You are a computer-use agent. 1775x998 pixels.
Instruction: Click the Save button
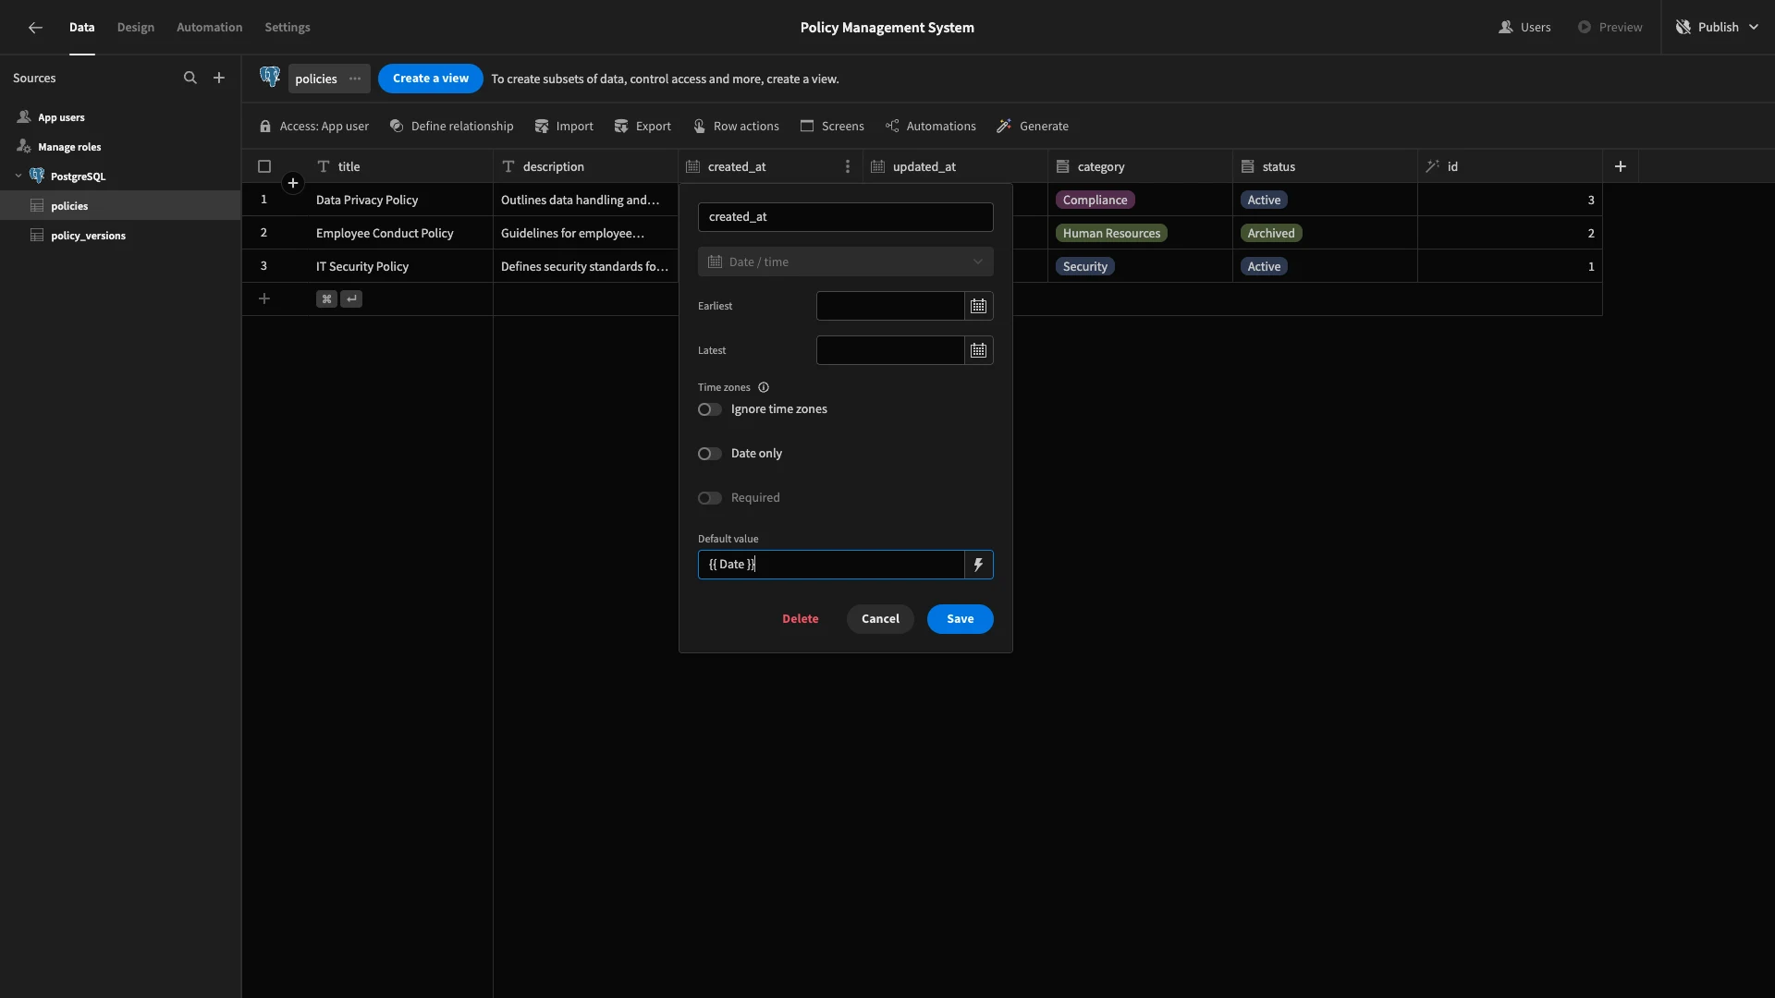tap(960, 619)
